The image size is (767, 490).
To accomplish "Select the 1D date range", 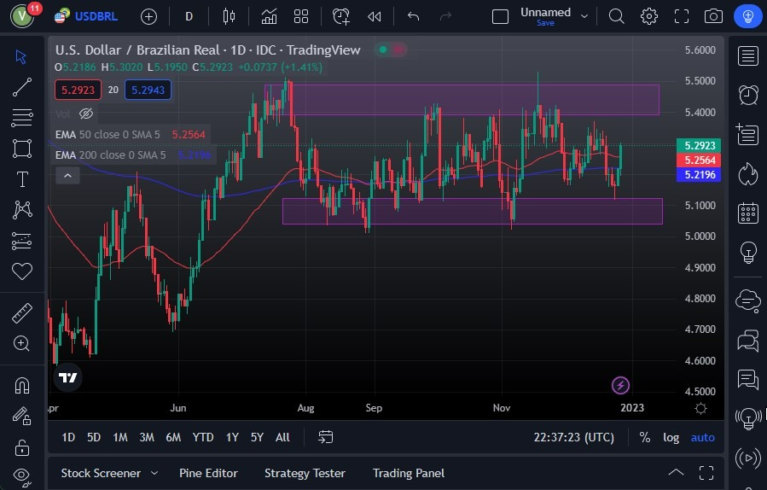I will click(68, 437).
